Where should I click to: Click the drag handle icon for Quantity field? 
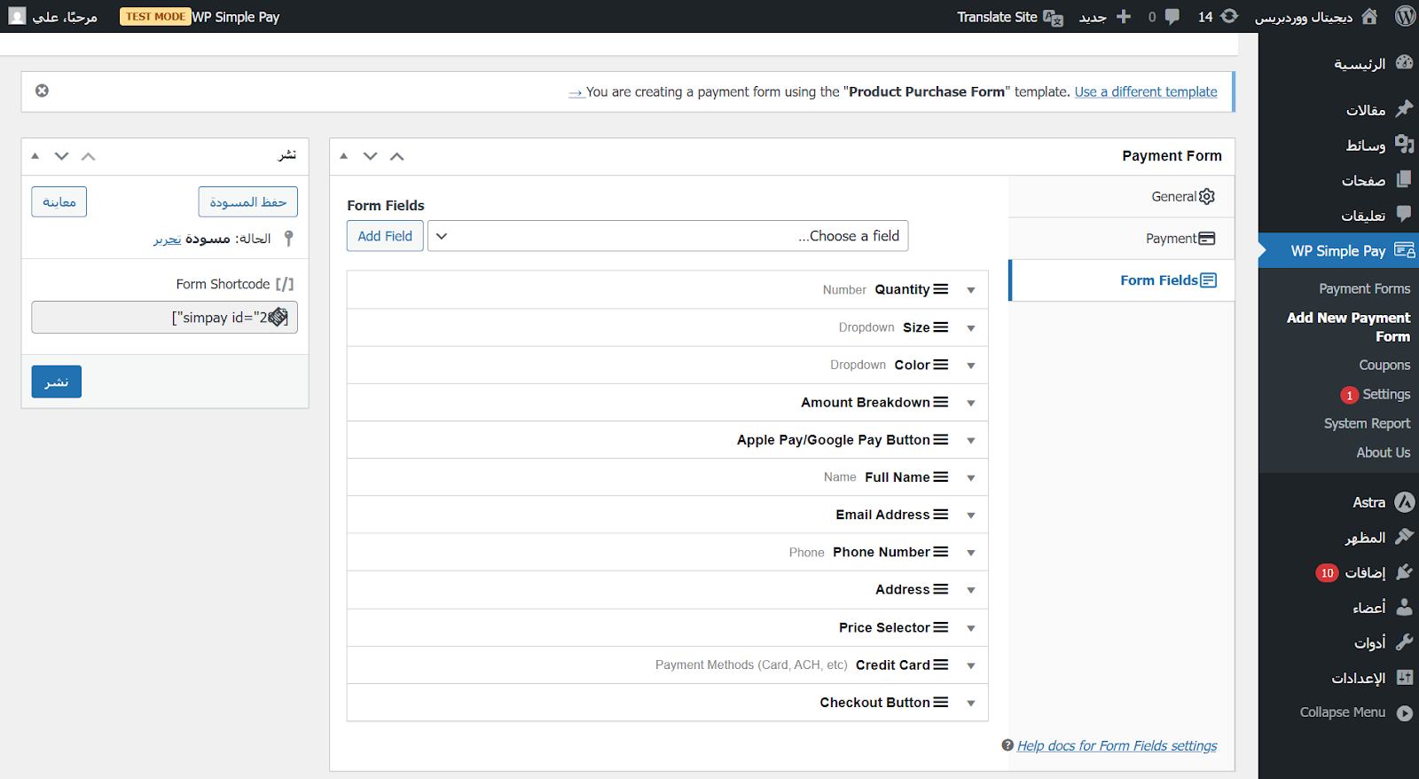941,289
